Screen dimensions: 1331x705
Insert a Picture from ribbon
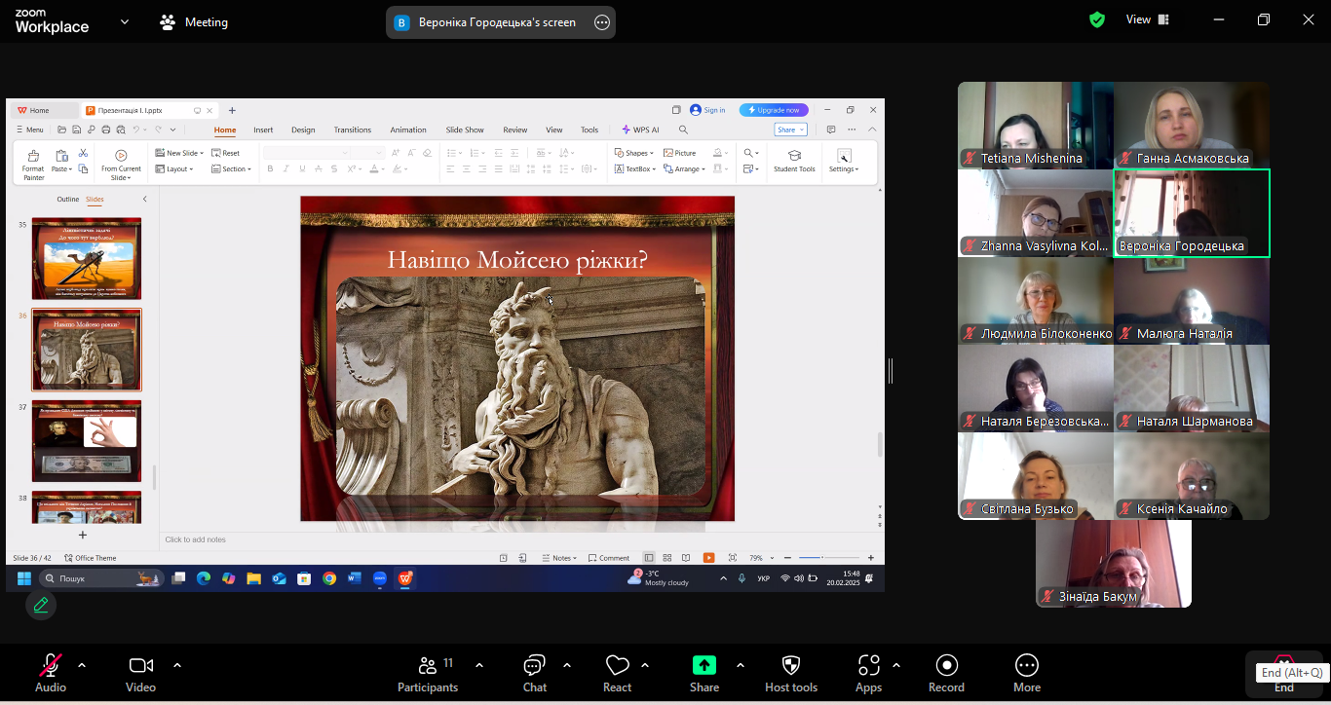tap(679, 153)
